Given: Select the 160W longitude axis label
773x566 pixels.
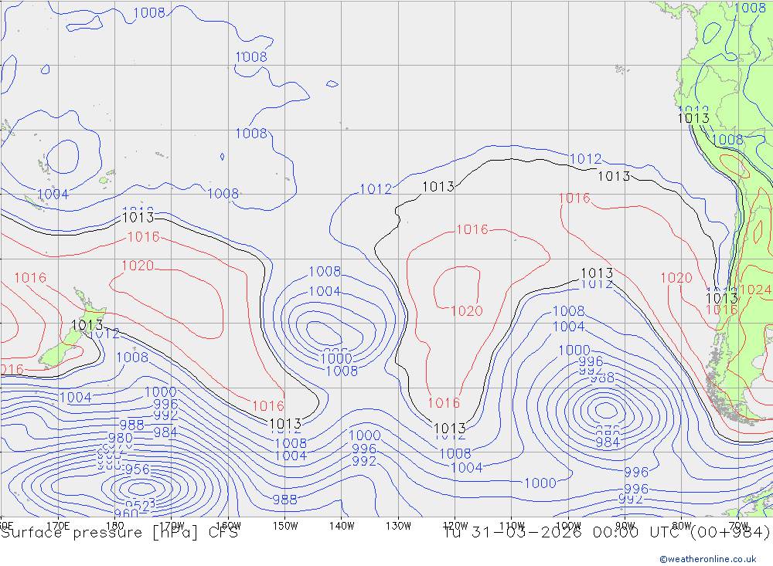Looking at the screenshot, I should click(228, 526).
